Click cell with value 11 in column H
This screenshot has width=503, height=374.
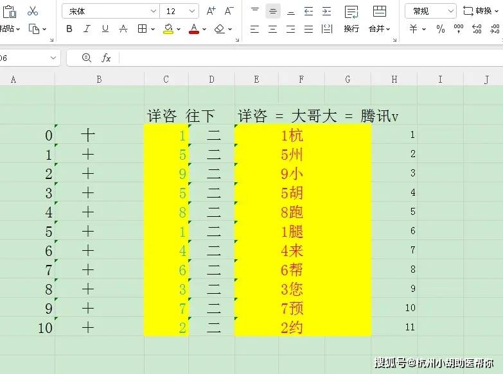394,327
